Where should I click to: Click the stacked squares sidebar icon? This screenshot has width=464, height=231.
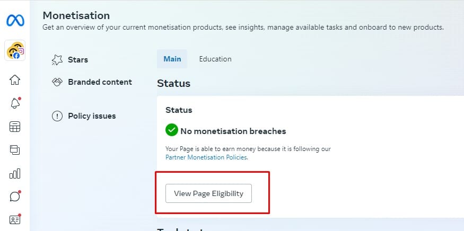pyautogui.click(x=15, y=150)
